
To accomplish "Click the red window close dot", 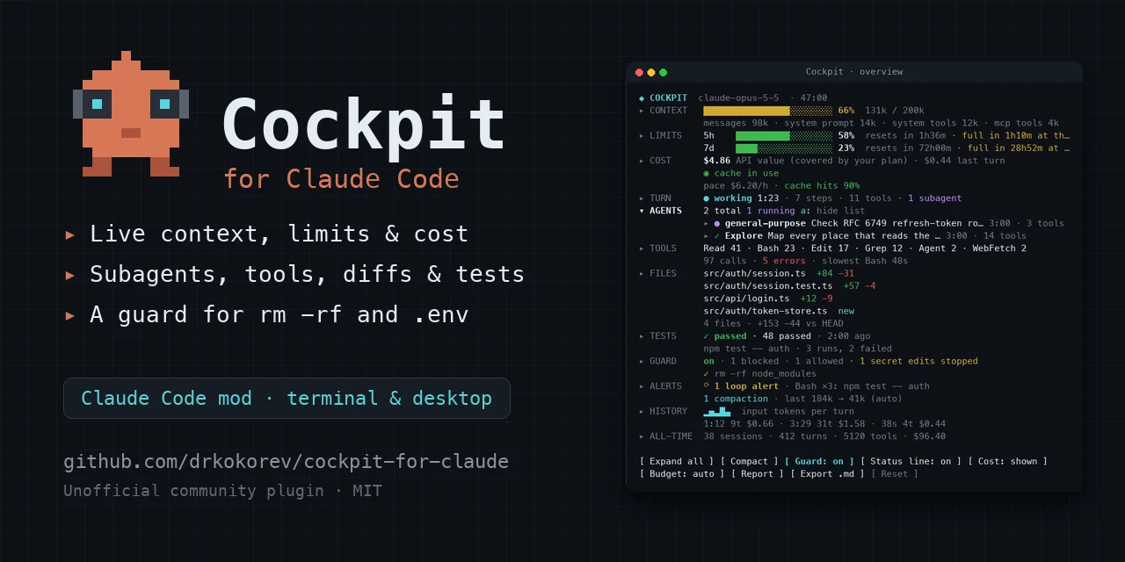I will coord(639,72).
